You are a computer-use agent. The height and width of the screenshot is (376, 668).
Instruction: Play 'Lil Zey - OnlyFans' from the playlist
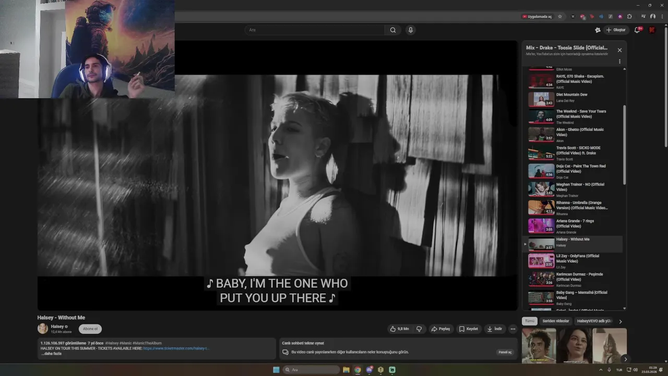[575, 261]
